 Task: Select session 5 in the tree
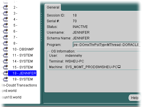point(15,25)
